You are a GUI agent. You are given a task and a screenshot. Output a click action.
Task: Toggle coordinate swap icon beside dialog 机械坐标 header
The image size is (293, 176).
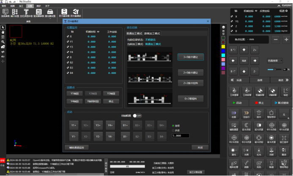(x=98, y=32)
